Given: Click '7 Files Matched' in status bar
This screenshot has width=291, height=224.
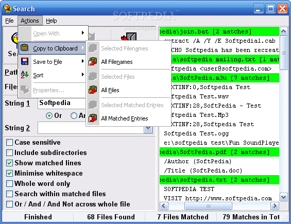Looking at the screenshot, I should point(183,217).
